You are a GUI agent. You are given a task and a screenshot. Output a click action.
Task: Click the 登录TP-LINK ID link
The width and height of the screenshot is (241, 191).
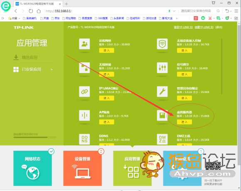tap(183, 27)
